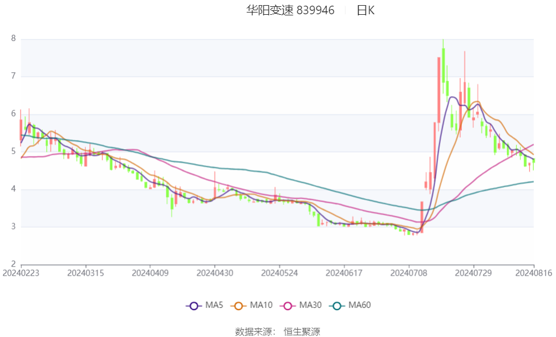This screenshot has width=556, height=337.
Task: Toggle the MA5 legend series
Action: 205,305
